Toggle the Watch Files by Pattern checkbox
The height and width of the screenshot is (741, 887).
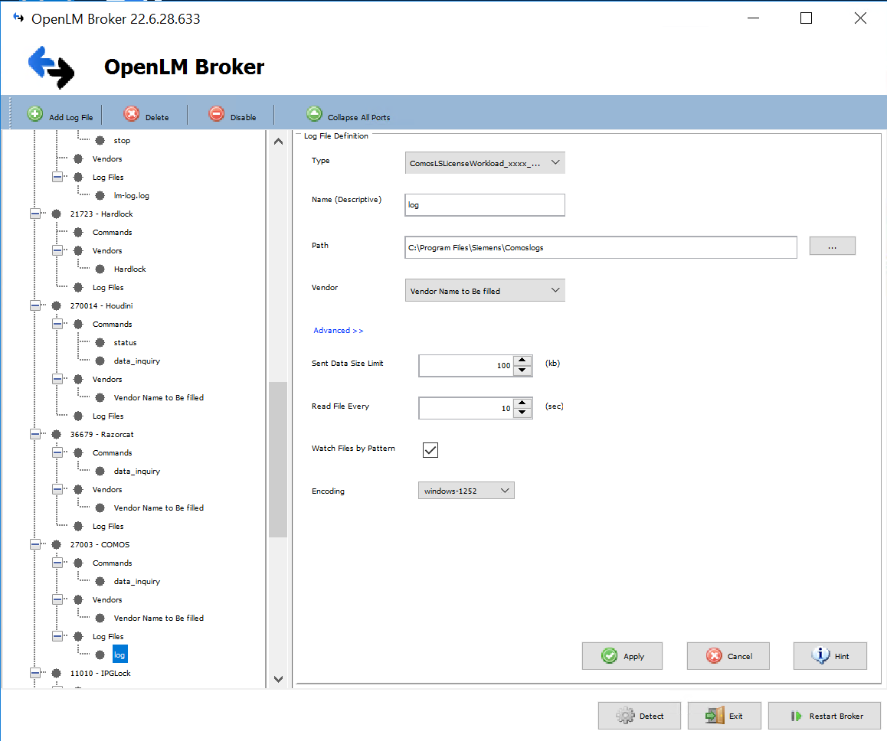(430, 449)
